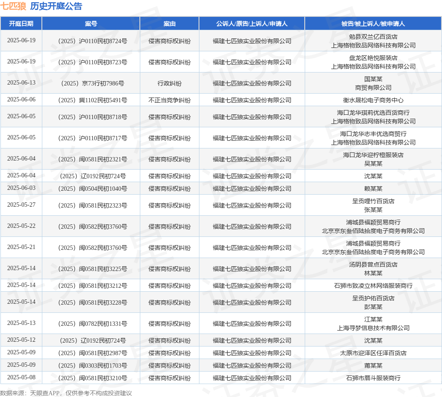Click the 行政纠纷 case cause cell

169,83
